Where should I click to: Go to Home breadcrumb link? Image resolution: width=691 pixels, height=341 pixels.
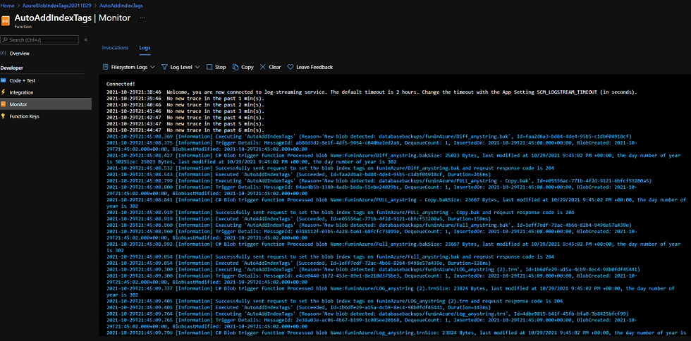[6, 6]
